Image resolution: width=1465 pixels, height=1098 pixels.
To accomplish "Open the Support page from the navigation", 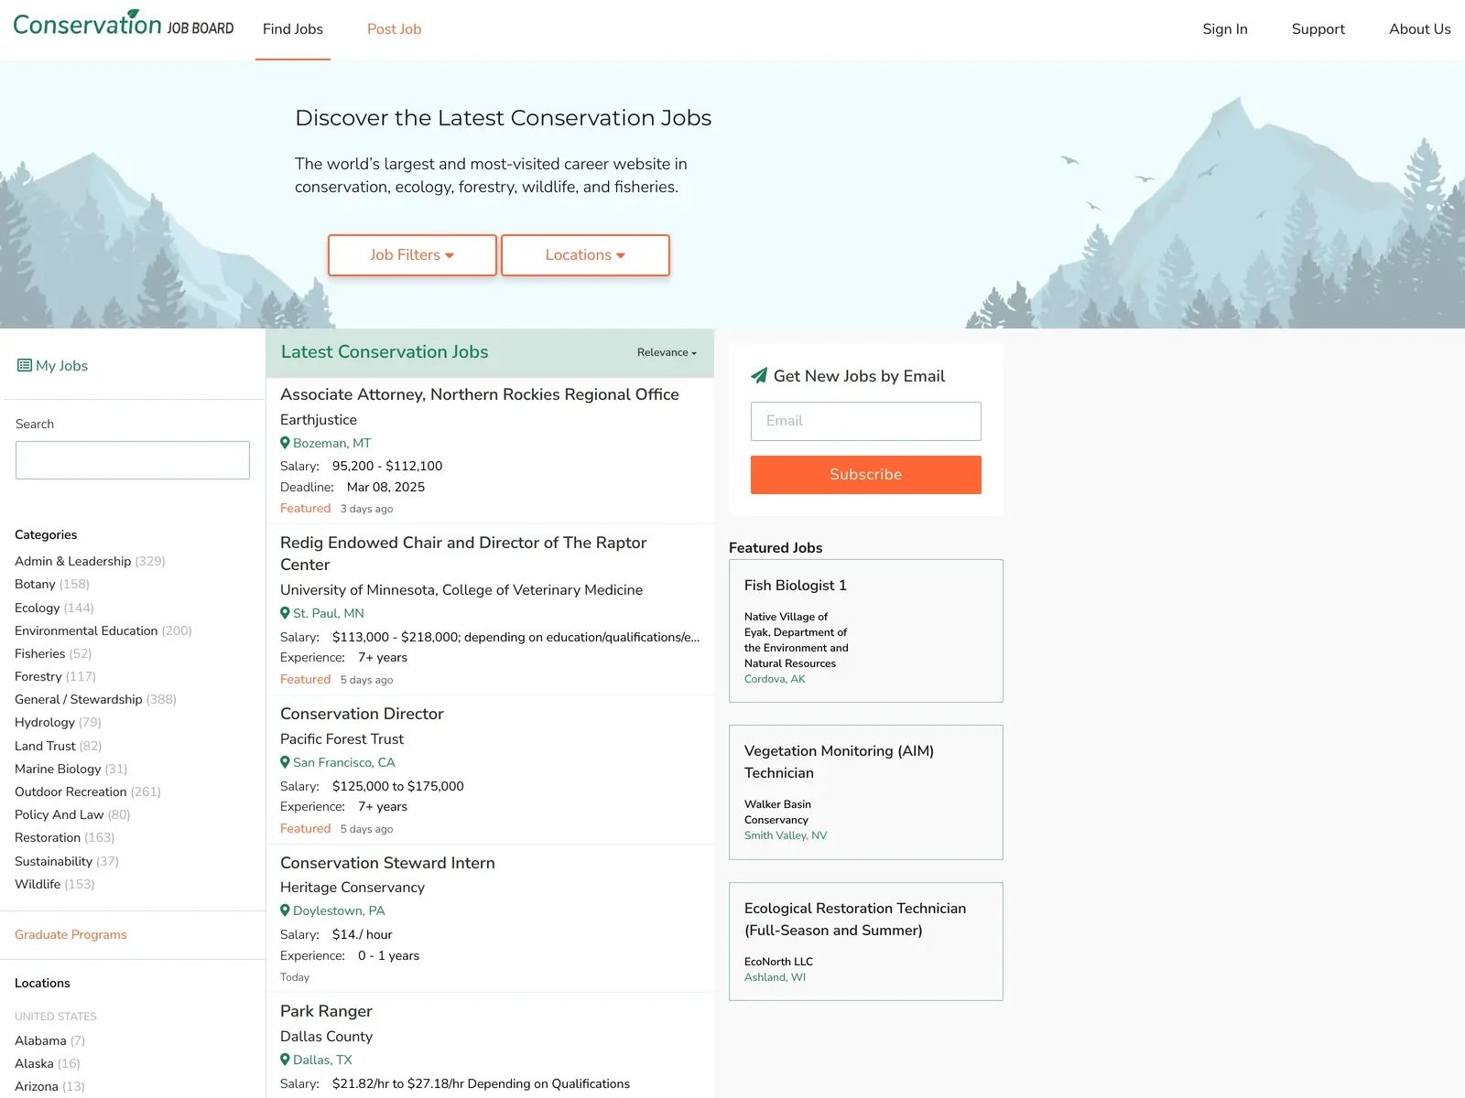I will coord(1318,29).
